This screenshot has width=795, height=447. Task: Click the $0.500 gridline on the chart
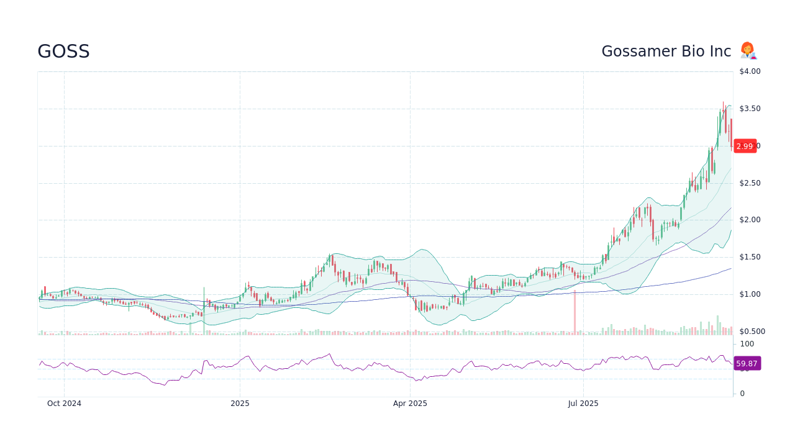(752, 332)
